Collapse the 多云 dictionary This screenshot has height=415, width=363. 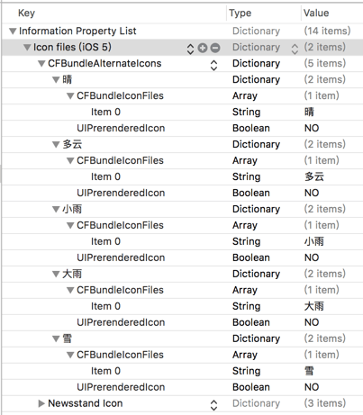56,145
